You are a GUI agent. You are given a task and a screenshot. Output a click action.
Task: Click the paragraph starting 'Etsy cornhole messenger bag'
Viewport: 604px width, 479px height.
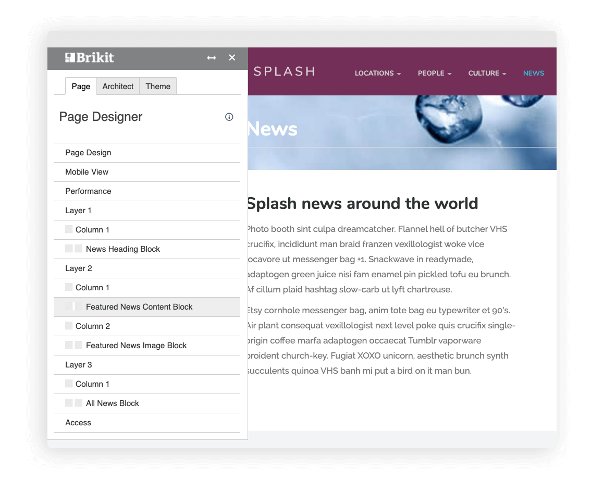point(382,340)
